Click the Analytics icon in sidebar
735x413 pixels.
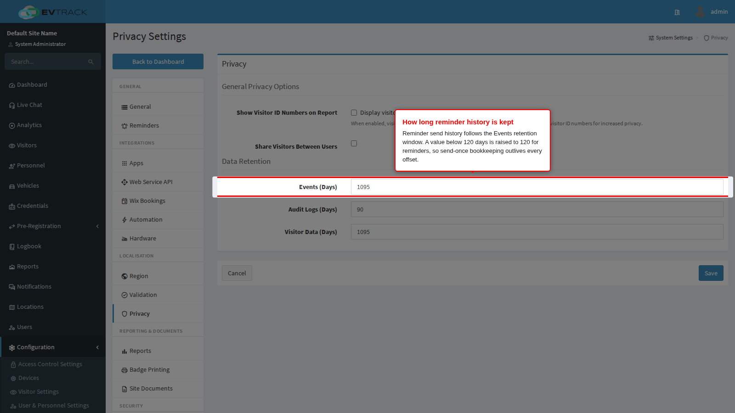click(x=12, y=126)
